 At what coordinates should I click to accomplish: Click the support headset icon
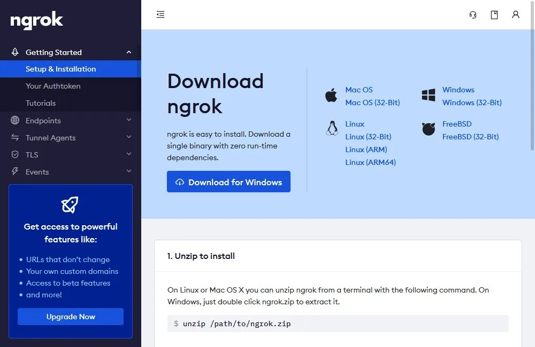pyautogui.click(x=473, y=14)
